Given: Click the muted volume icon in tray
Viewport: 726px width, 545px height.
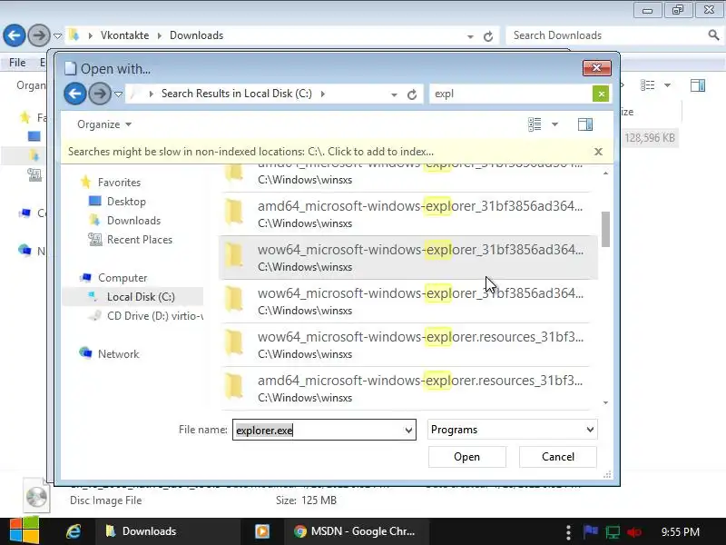Looking at the screenshot, I should 633,532.
